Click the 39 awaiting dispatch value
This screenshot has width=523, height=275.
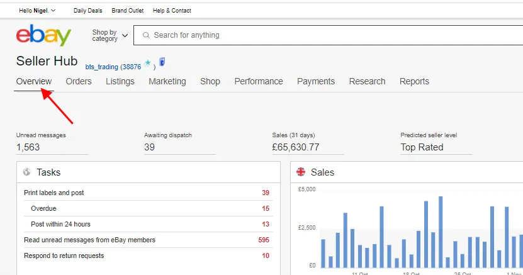[x=149, y=147]
